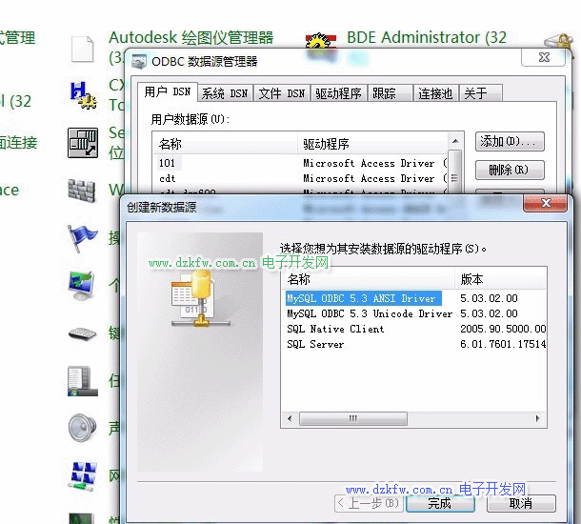Switch to the 系统 DSN tab
This screenshot has width=581, height=524.
click(225, 92)
